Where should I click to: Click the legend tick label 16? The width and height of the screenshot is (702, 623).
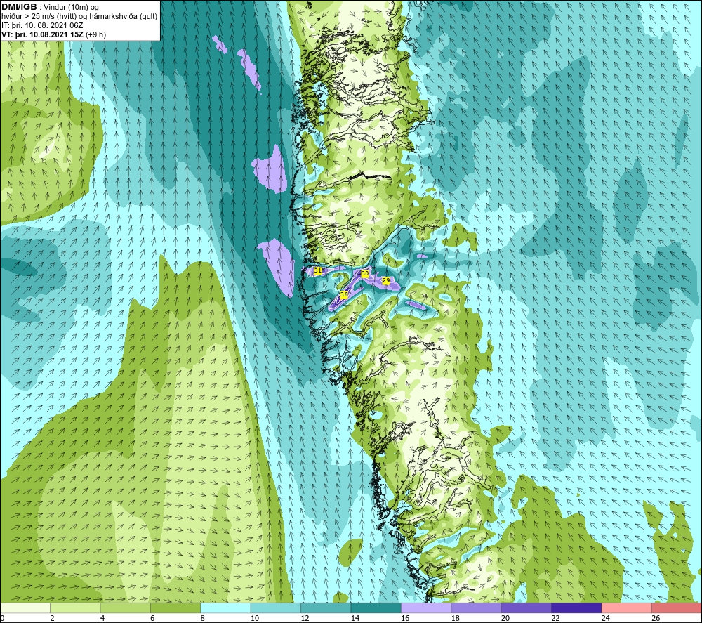(405, 618)
